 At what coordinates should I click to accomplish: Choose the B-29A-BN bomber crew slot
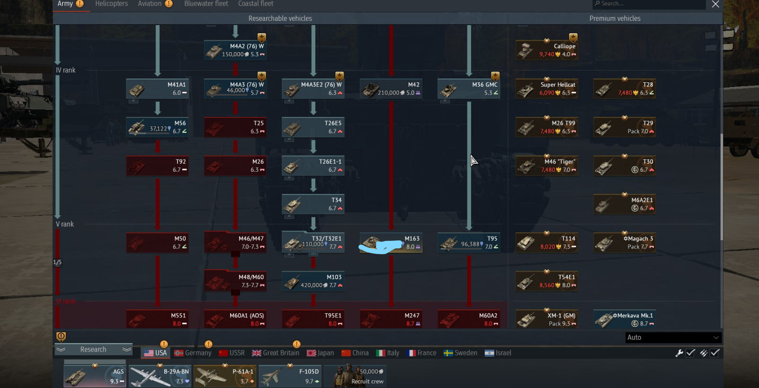[160, 376]
